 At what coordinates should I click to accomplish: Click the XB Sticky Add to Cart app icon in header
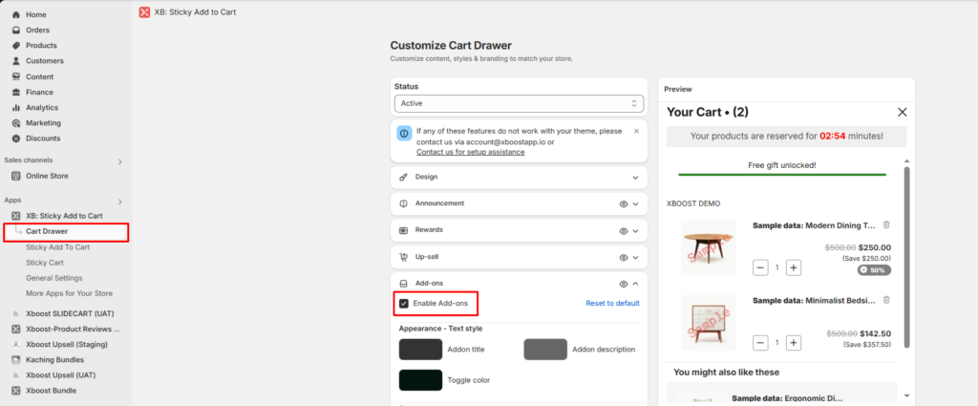144,11
